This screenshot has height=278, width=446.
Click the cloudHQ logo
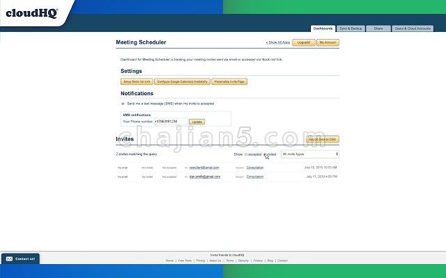point(32,13)
